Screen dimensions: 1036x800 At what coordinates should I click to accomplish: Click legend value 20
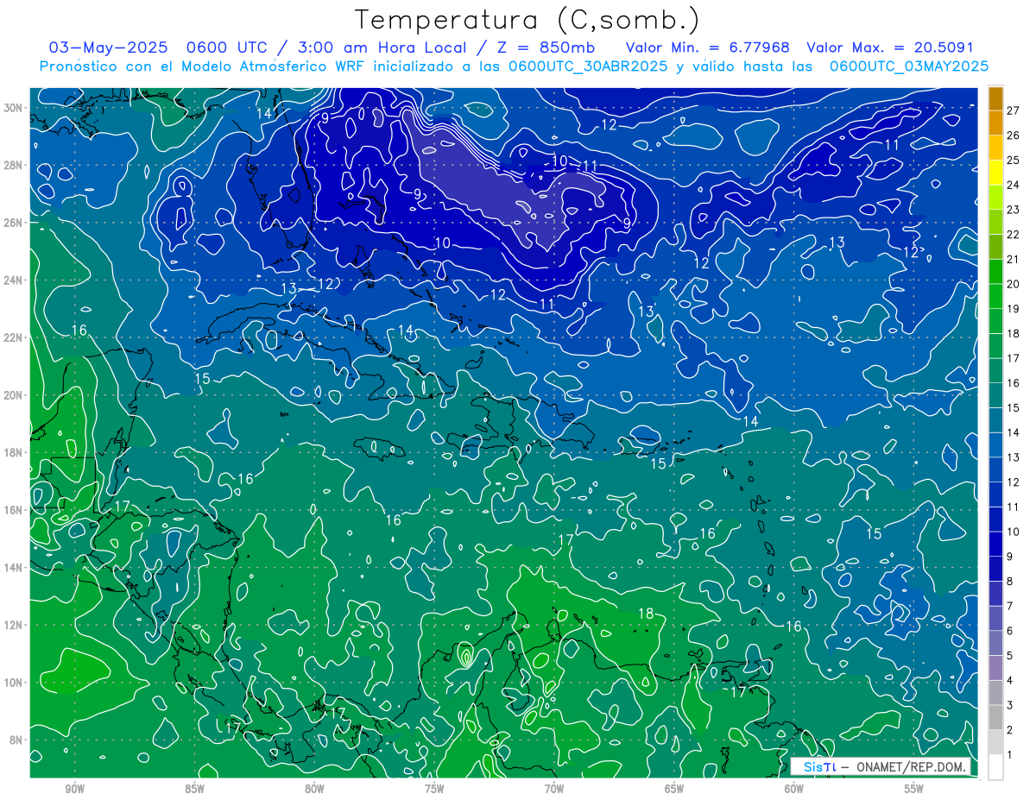tap(1013, 284)
